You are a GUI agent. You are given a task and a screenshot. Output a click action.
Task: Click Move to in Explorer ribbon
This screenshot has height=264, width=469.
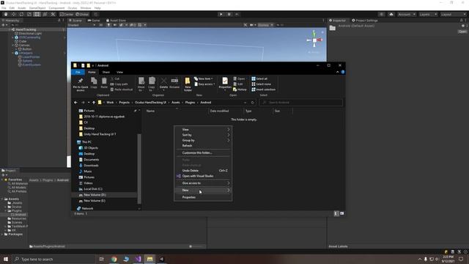click(x=141, y=84)
